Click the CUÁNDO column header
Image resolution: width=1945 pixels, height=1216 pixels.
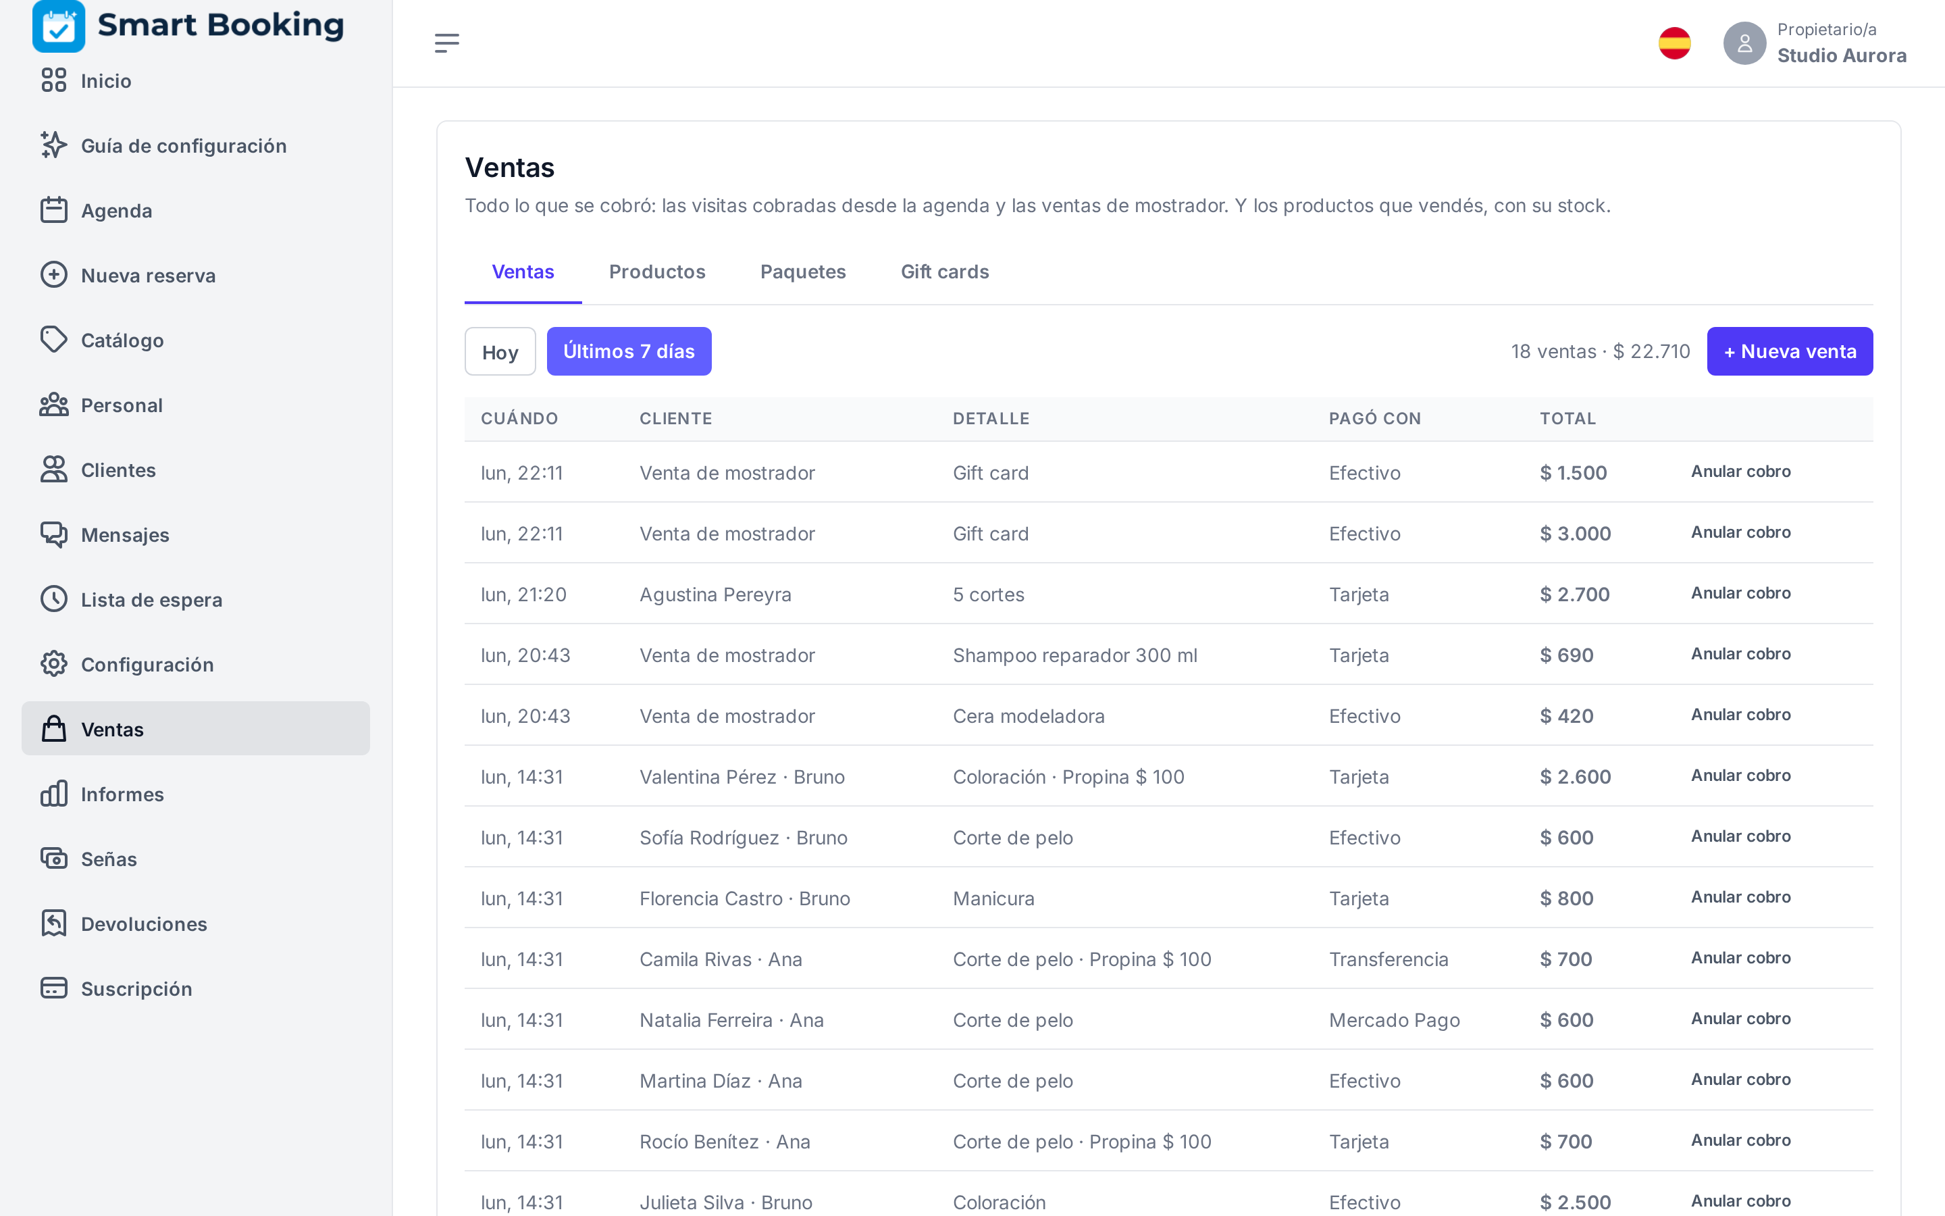point(519,418)
